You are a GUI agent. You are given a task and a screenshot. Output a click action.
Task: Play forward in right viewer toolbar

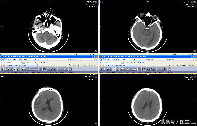pyautogui.click(x=110, y=69)
